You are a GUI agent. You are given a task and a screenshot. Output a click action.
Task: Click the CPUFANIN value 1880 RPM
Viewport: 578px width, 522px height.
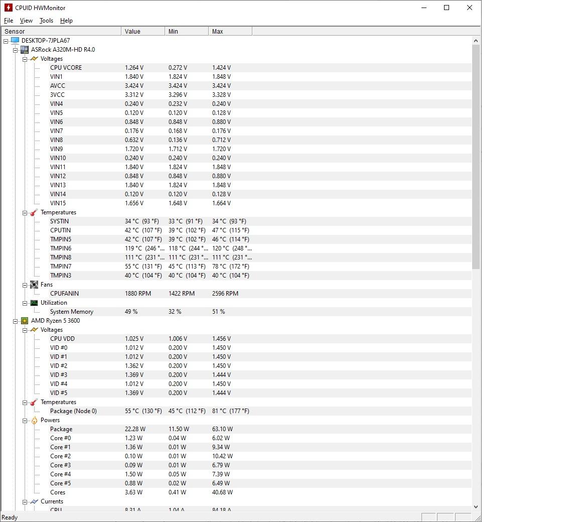coord(138,294)
